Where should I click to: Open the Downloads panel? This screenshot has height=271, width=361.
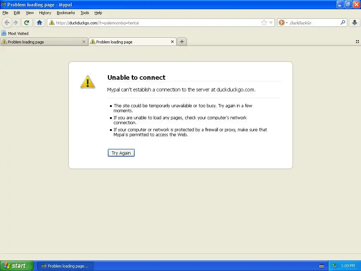(x=355, y=23)
